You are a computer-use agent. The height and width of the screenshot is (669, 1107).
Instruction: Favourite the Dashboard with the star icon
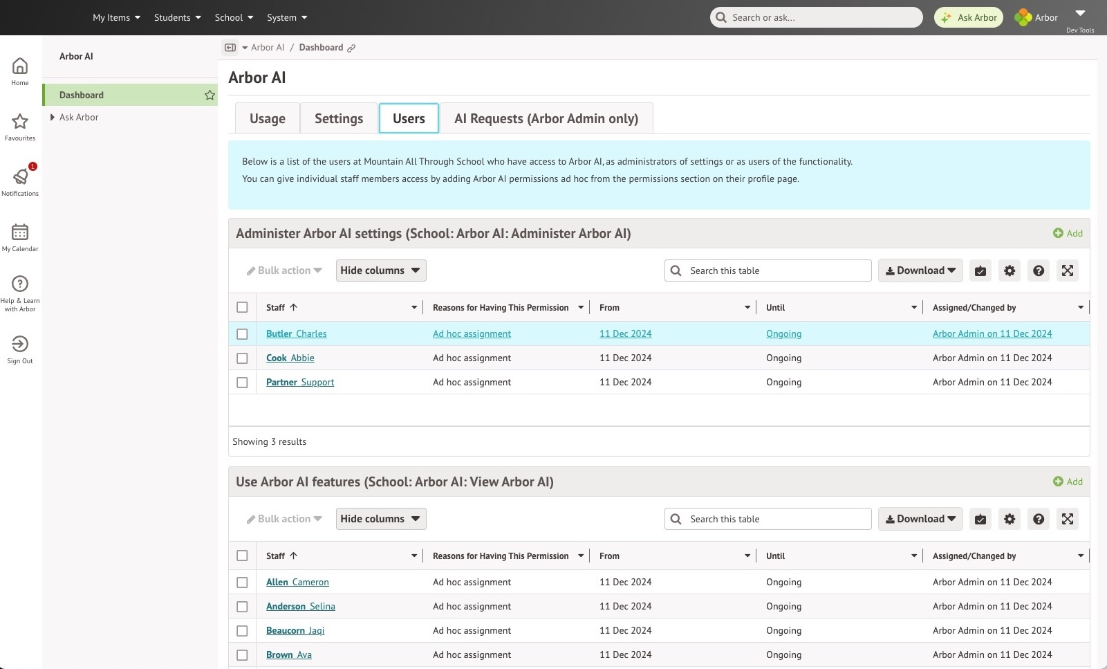click(x=210, y=95)
